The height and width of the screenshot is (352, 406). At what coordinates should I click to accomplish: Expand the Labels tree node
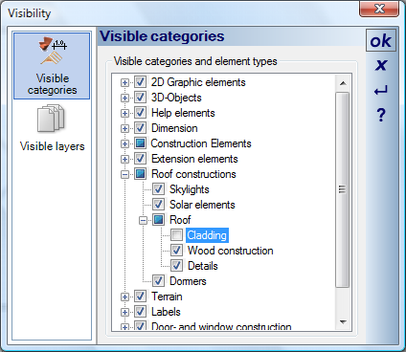click(x=124, y=312)
